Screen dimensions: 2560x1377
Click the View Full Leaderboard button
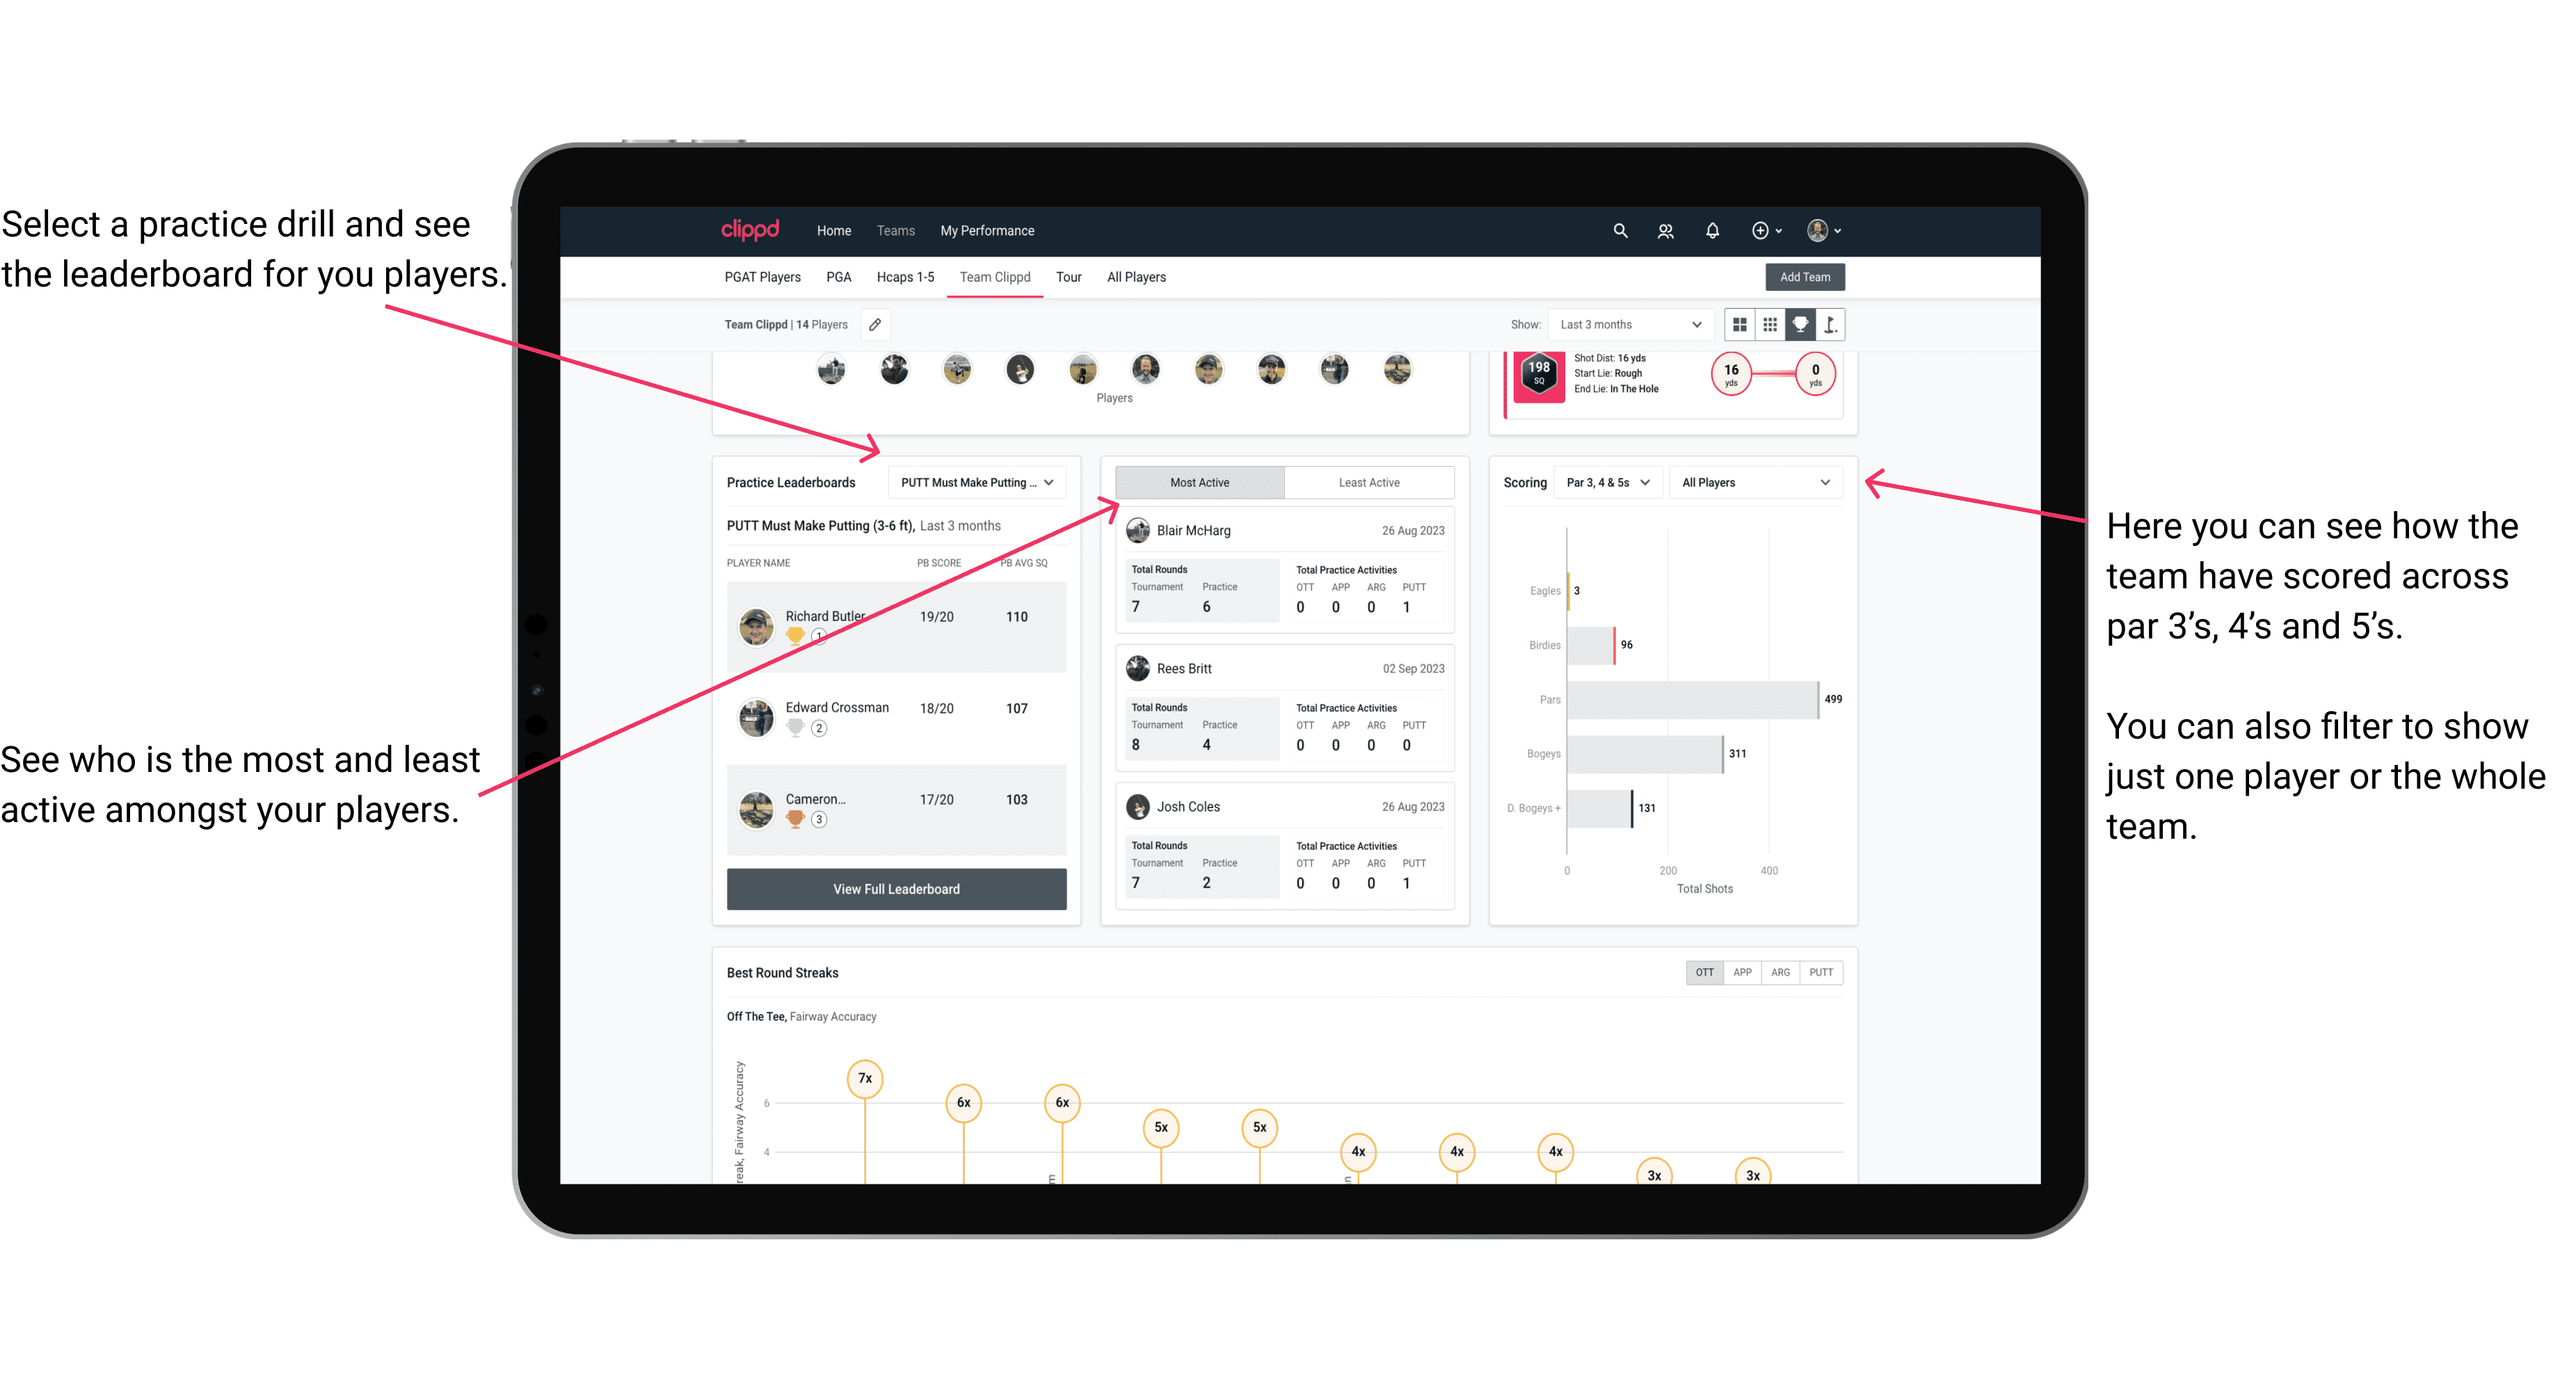tap(895, 889)
